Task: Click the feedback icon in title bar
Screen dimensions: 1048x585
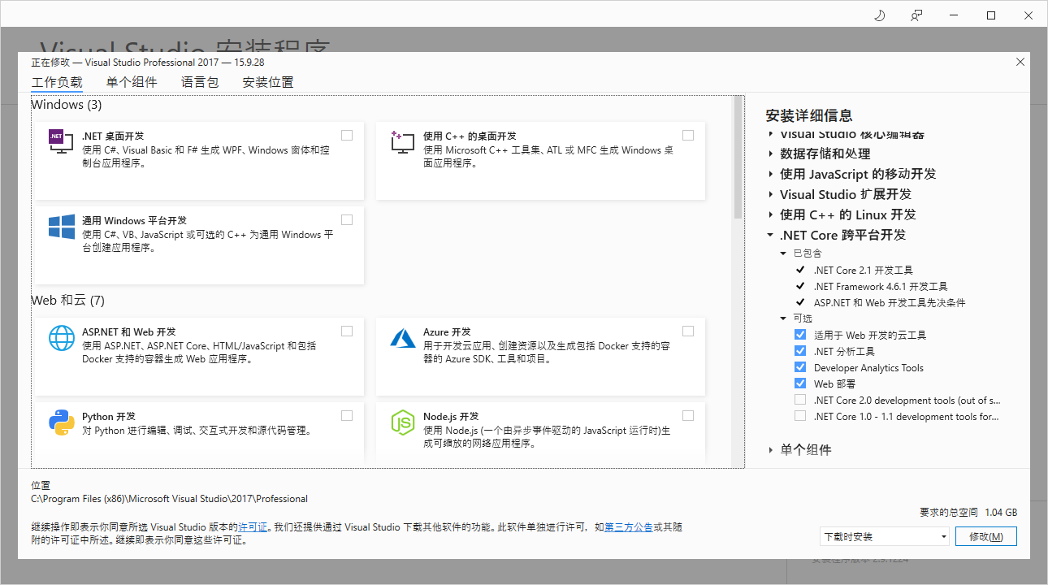Action: [916, 15]
